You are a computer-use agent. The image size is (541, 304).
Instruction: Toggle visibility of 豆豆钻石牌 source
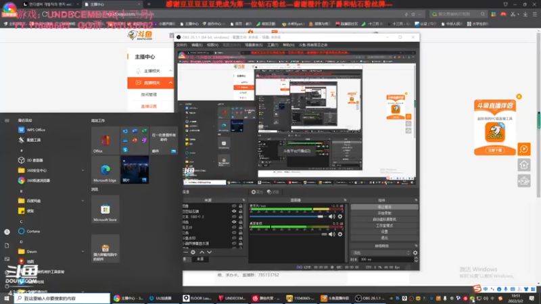point(234,211)
